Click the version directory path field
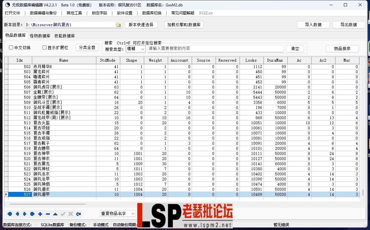 pyautogui.click(x=70, y=25)
